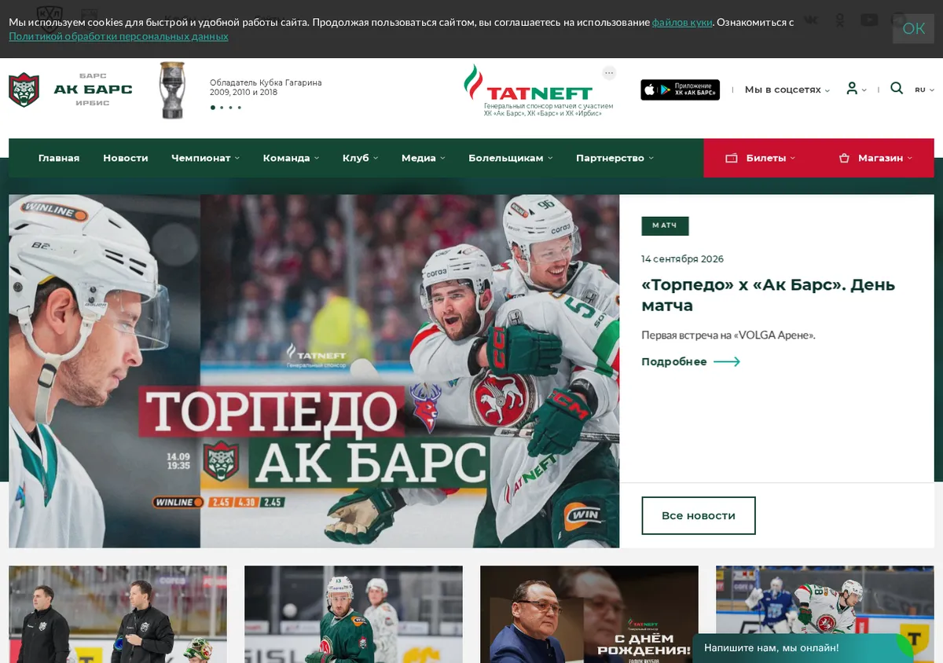Open the user account icon
This screenshot has height=663, width=943.
coord(852,89)
